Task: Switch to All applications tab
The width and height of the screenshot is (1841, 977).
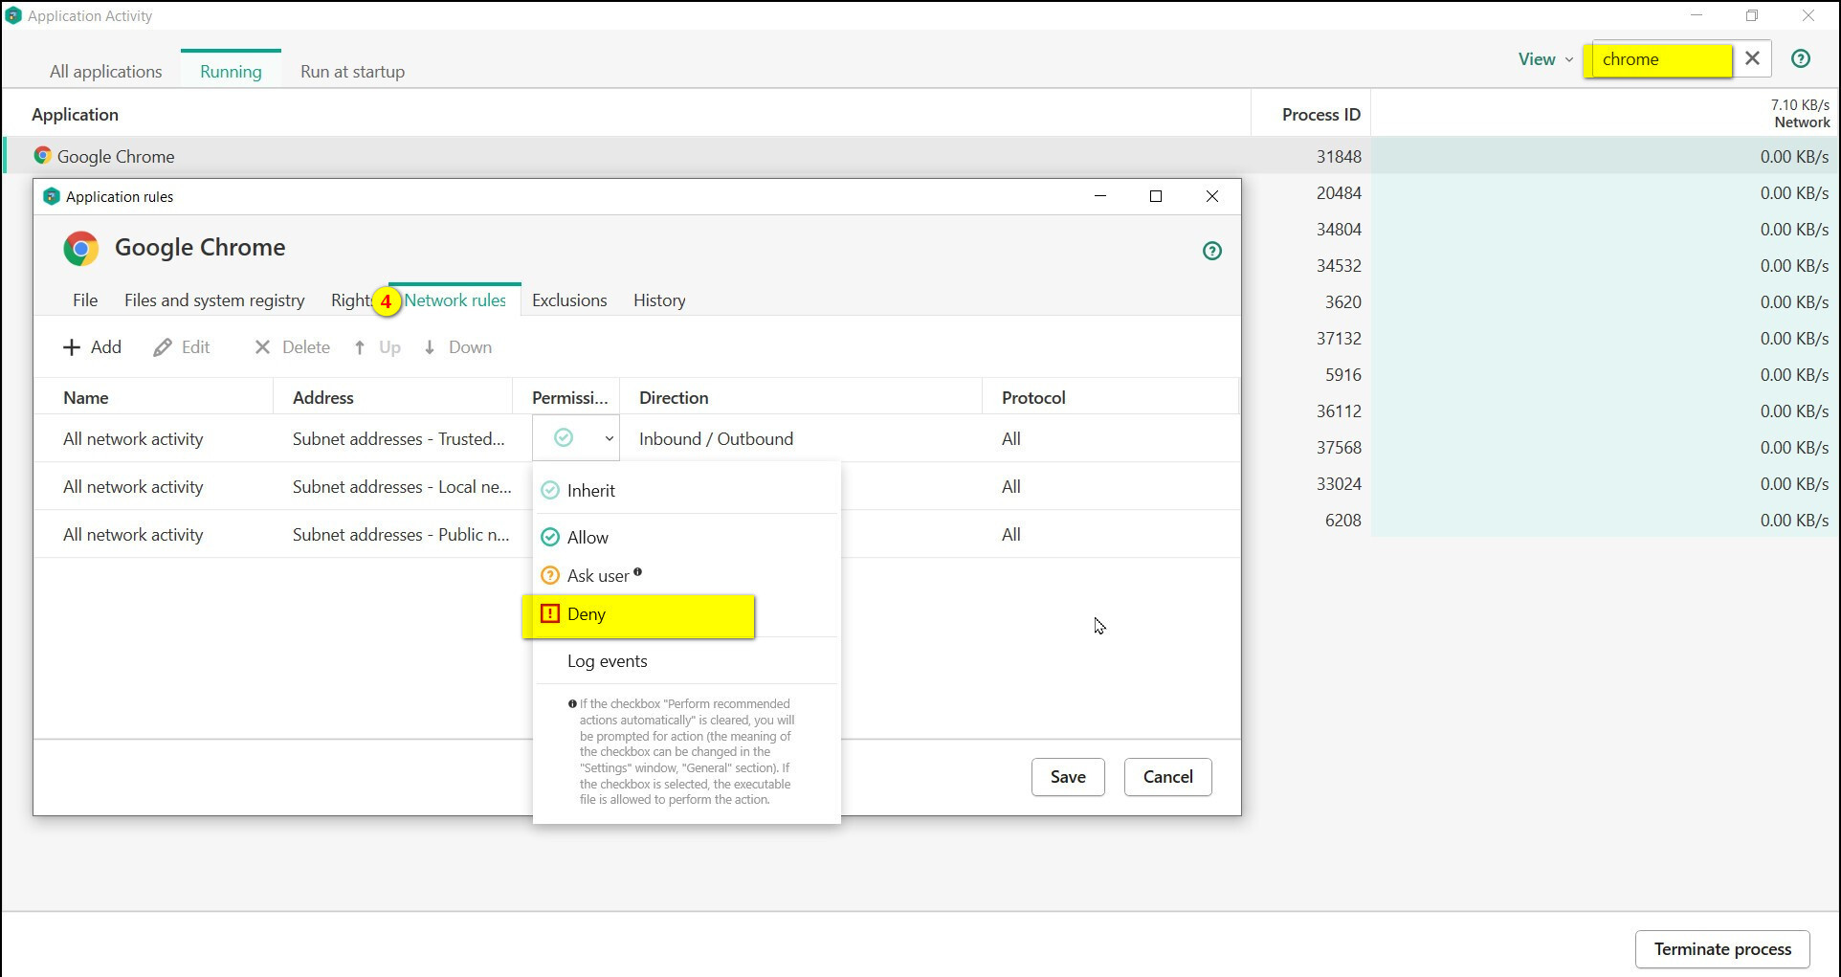Action: [106, 72]
